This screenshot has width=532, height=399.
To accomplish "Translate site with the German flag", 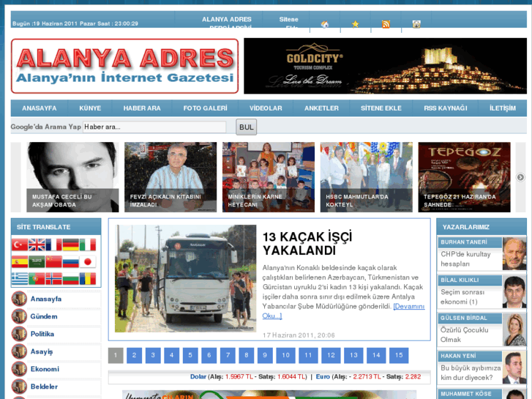I will click(x=70, y=245).
